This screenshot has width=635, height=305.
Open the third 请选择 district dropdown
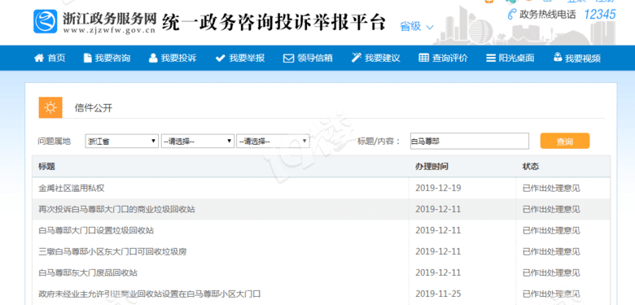point(274,142)
